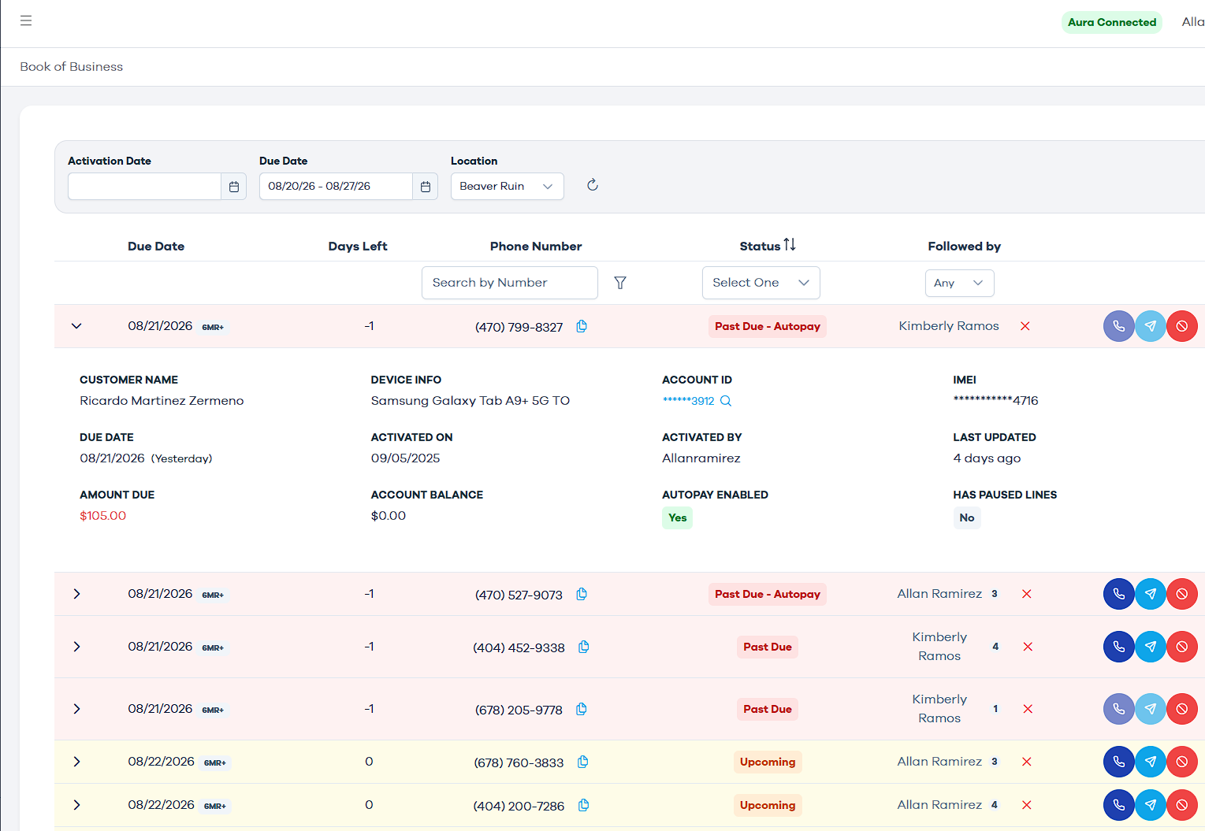Click block icon for (678) 205-9778
Image resolution: width=1205 pixels, height=831 pixels.
pos(1182,709)
